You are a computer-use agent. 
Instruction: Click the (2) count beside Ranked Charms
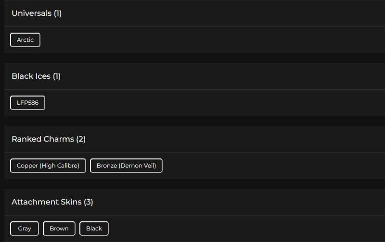coord(81,139)
